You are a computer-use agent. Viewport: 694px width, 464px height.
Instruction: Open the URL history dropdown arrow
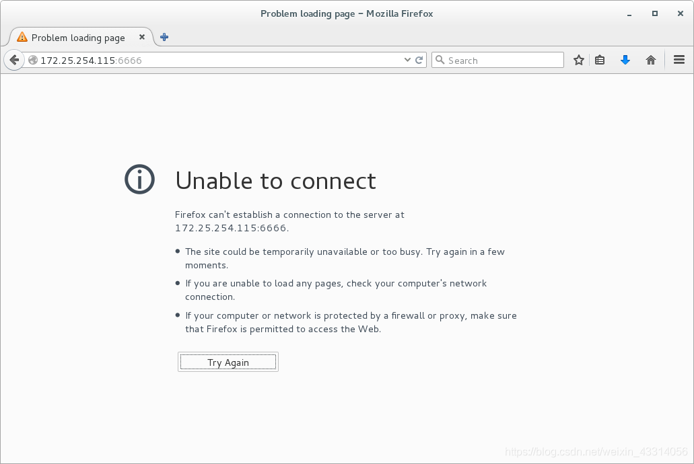pyautogui.click(x=407, y=60)
